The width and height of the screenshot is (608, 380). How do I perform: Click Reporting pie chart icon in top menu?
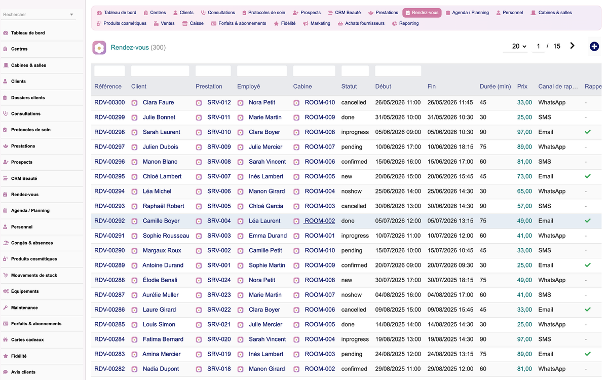point(395,23)
